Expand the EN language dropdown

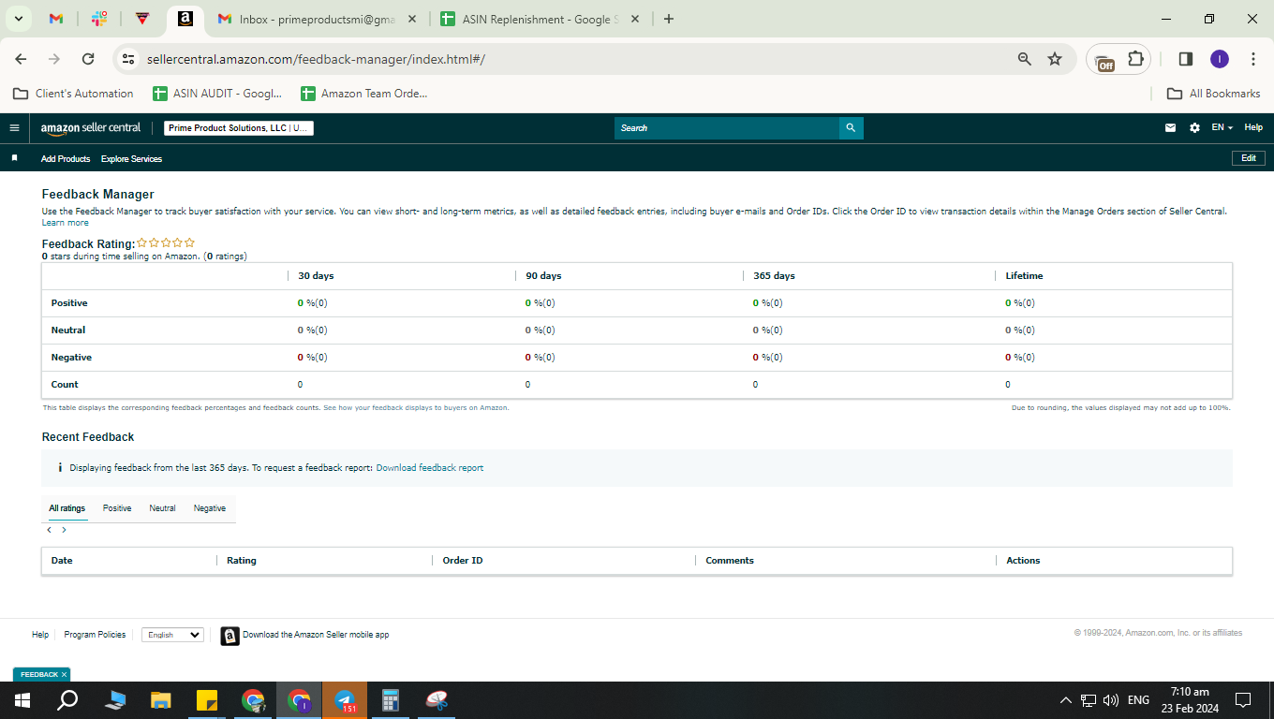pos(1222,128)
